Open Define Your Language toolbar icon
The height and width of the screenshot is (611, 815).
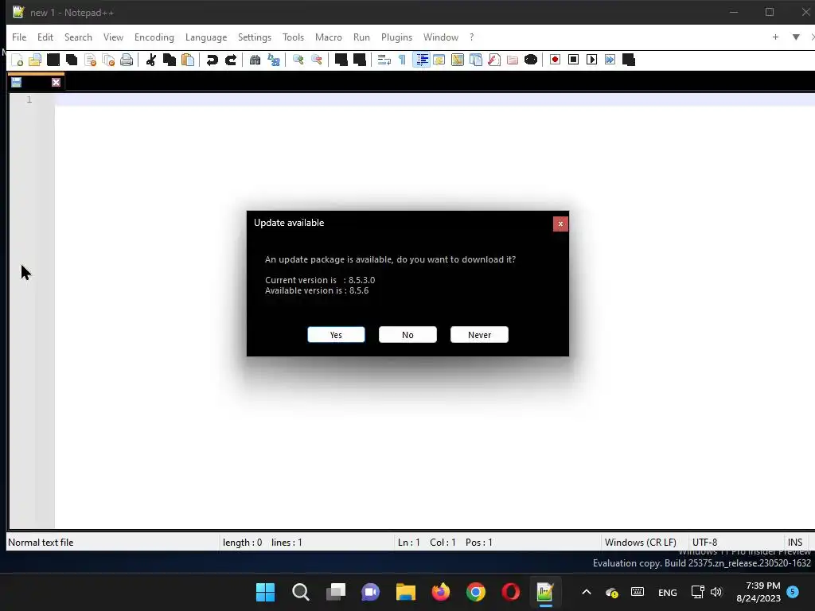coord(439,60)
